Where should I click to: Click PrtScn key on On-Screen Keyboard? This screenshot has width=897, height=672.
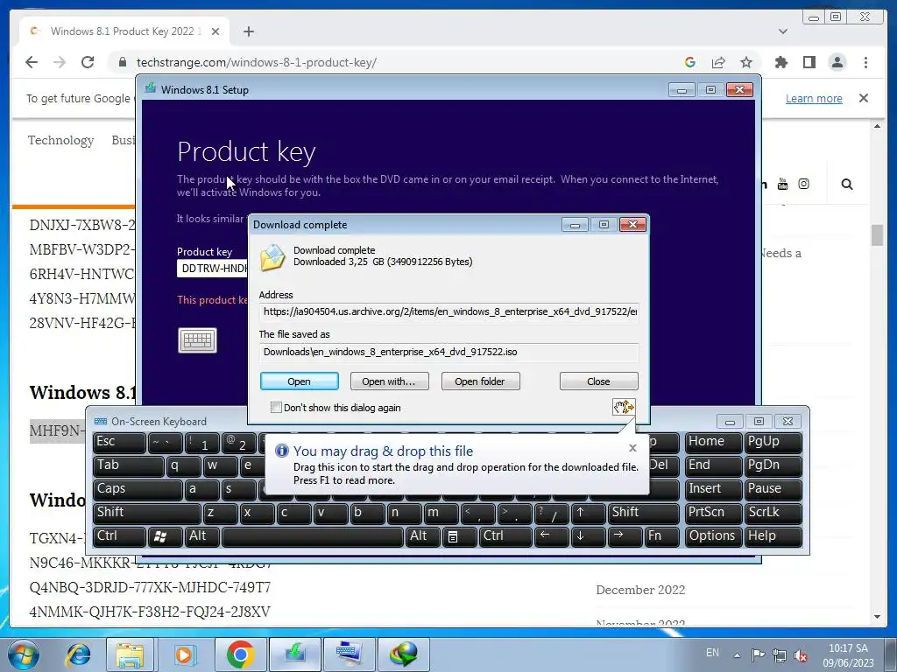[x=713, y=513]
